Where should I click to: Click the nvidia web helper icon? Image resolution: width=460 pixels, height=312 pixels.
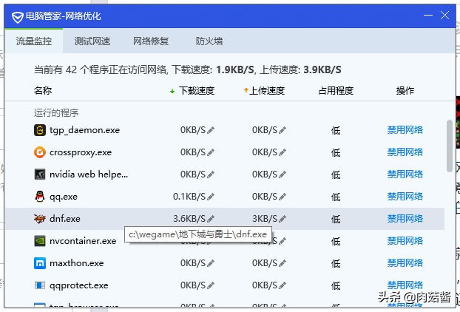pos(40,174)
